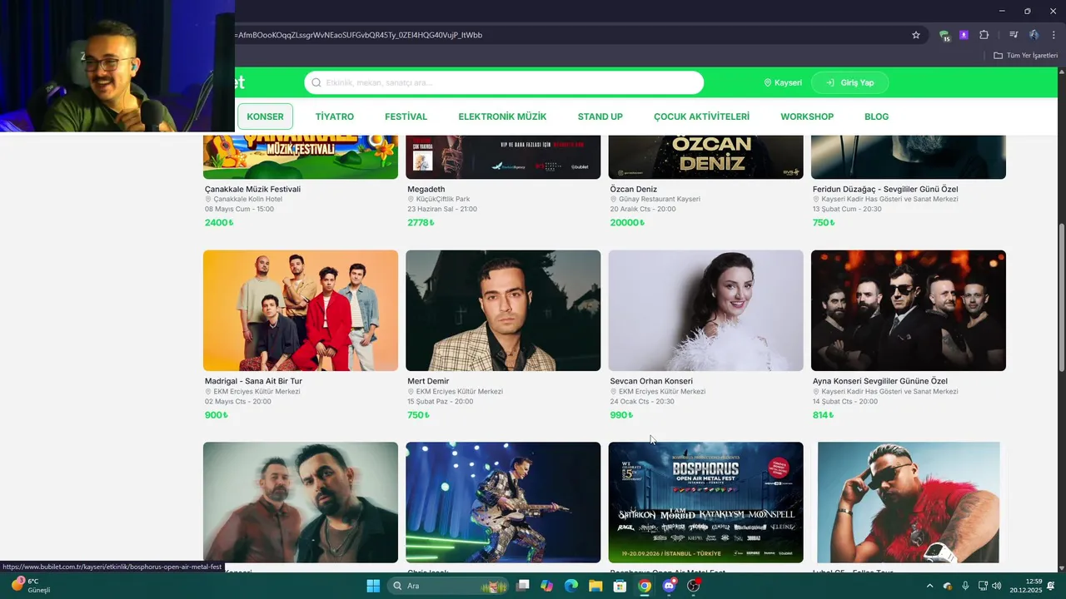Image resolution: width=1066 pixels, height=599 pixels.
Task: Open the Özcan Deniz title link
Action: 634,189
